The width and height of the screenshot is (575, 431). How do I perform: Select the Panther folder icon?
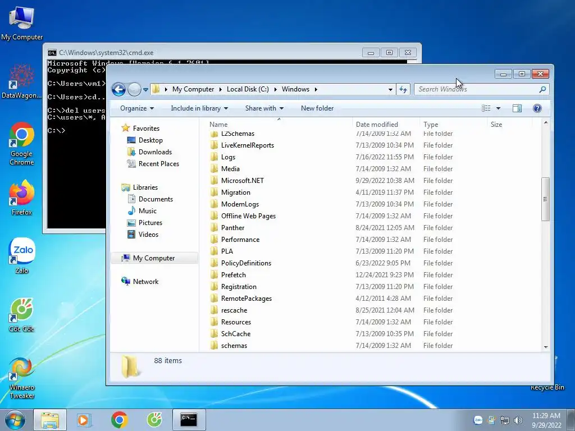pos(214,228)
